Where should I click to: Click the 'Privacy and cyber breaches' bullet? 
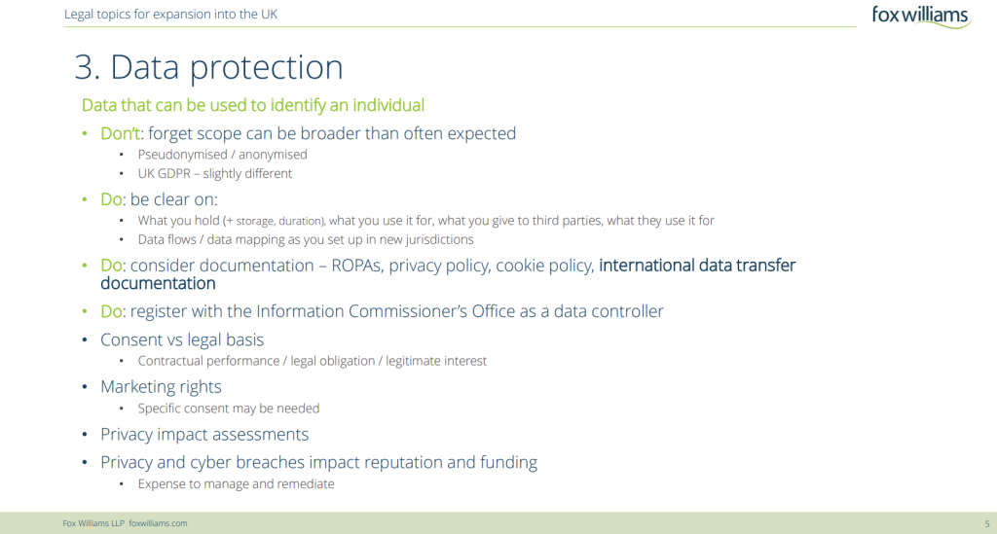[318, 462]
